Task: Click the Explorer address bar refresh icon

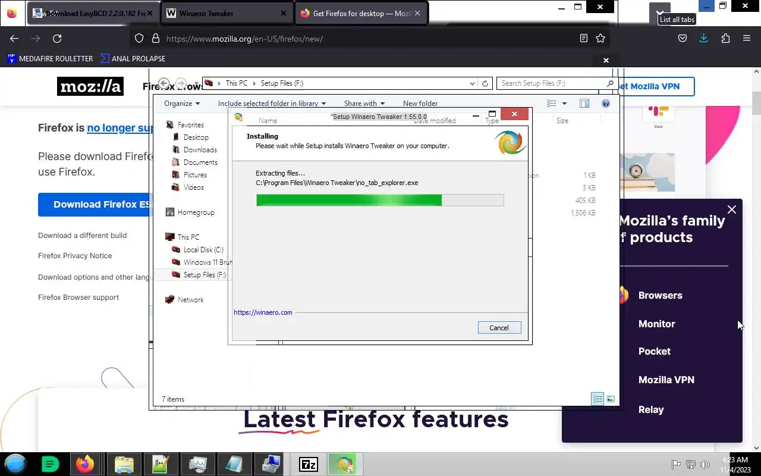Action: point(485,83)
